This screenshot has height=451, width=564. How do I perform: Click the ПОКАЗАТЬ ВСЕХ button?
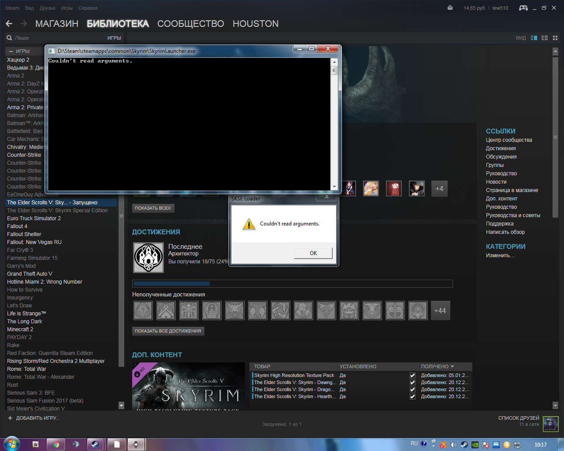(x=153, y=208)
